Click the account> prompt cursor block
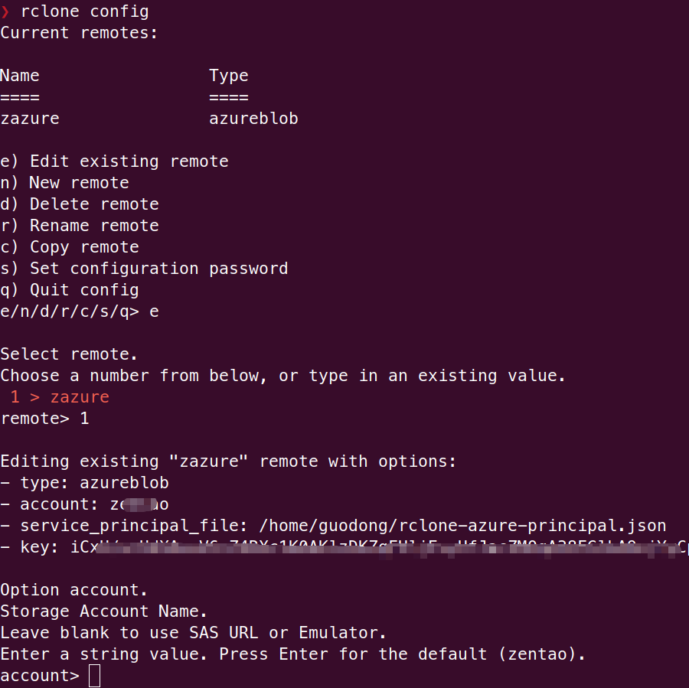 click(x=94, y=676)
